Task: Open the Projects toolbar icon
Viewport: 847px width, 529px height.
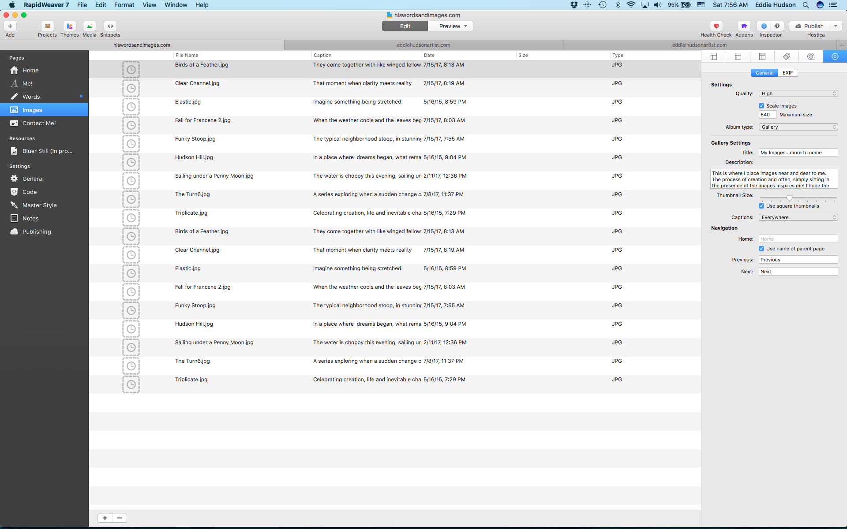Action: tap(47, 26)
